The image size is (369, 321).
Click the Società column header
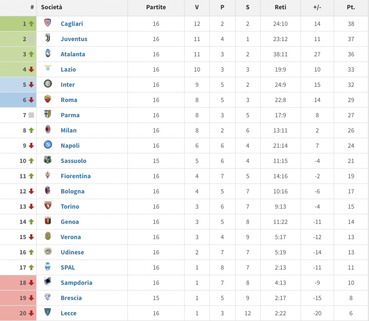pyautogui.click(x=52, y=7)
